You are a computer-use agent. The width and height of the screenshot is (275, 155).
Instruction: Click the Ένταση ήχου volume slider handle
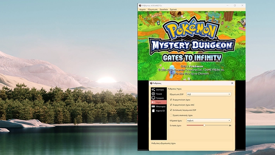(205, 125)
